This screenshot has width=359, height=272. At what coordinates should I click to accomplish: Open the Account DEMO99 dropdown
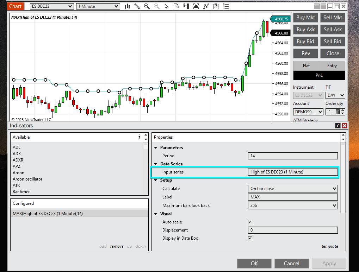308,112
